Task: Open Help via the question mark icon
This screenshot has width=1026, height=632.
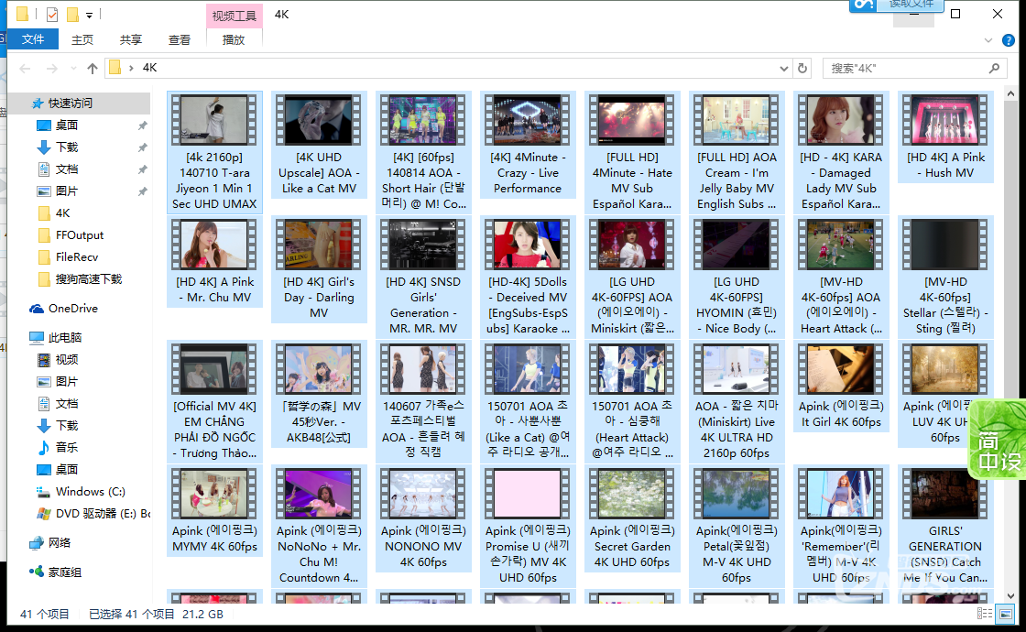Action: (1009, 38)
